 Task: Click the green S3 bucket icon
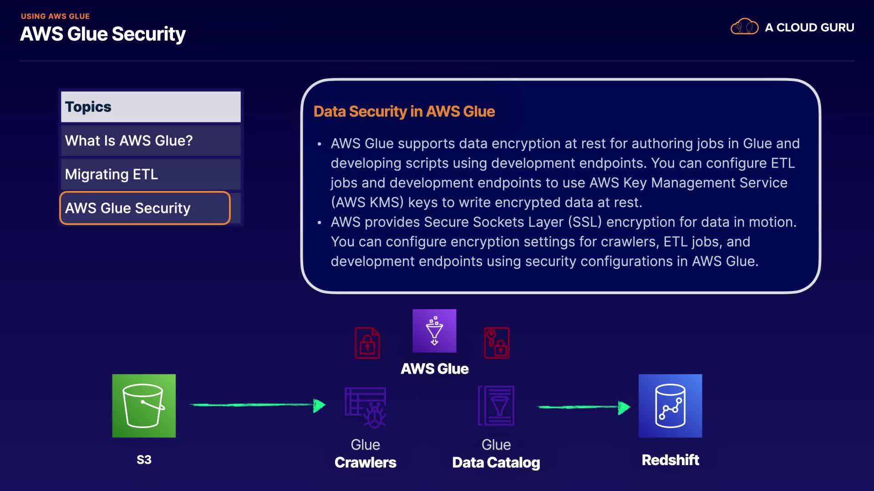(x=144, y=406)
